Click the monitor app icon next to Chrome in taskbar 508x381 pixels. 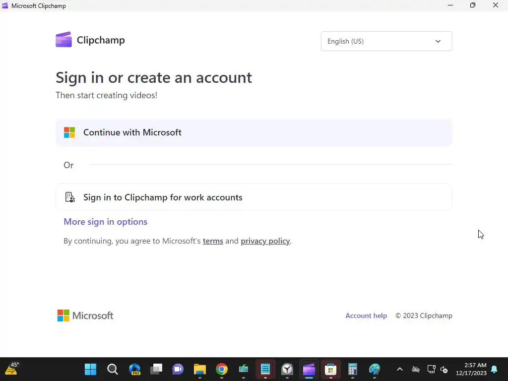[x=243, y=369]
